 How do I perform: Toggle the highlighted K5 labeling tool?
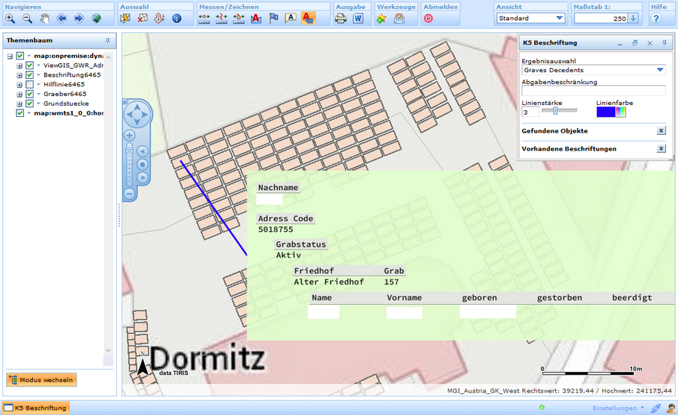coord(308,19)
